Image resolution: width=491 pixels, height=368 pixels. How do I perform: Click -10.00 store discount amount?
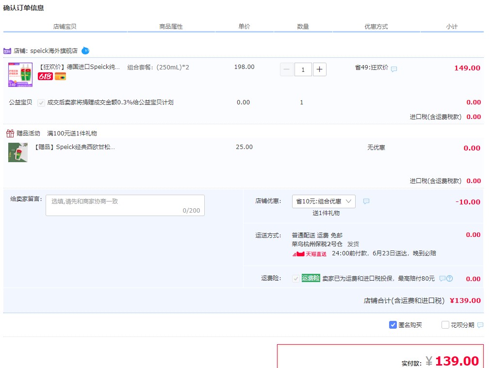click(468, 202)
